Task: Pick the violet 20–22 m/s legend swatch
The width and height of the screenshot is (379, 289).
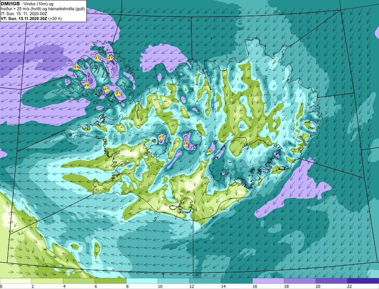Action: (x=332, y=281)
